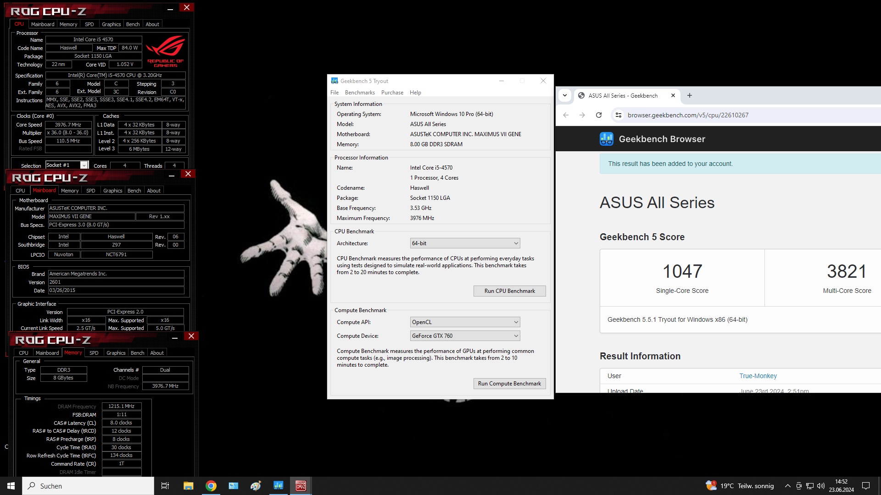The image size is (881, 495).
Task: Expand the Architecture 64-bit dropdown
Action: (x=465, y=243)
